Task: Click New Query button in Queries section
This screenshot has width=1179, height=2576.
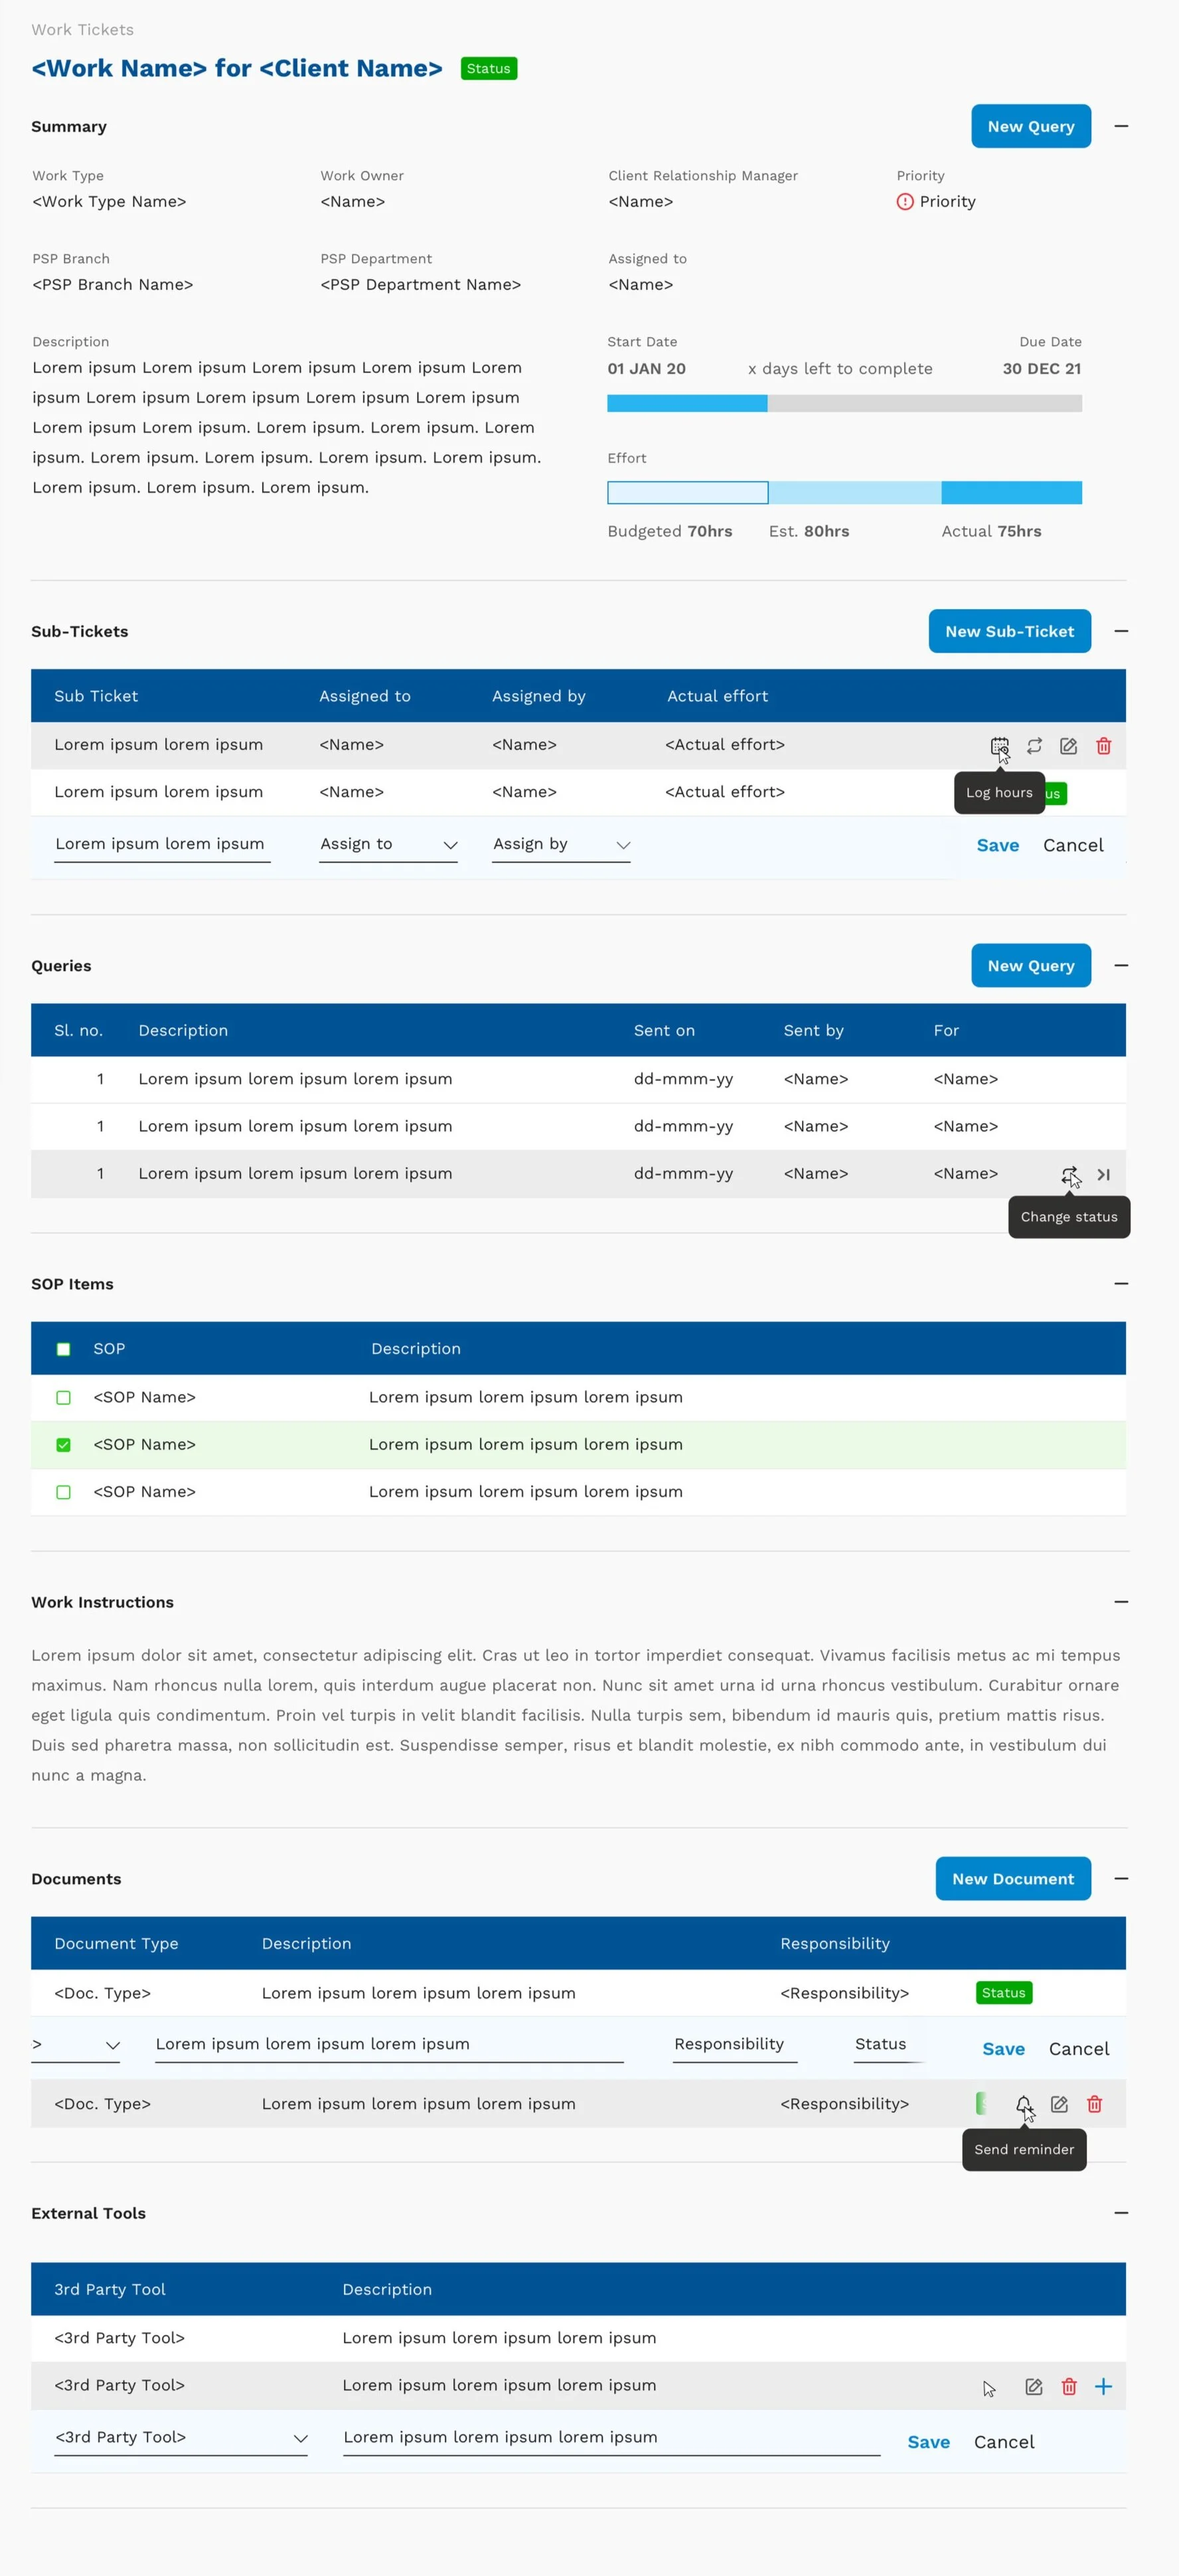Action: [1031, 966]
